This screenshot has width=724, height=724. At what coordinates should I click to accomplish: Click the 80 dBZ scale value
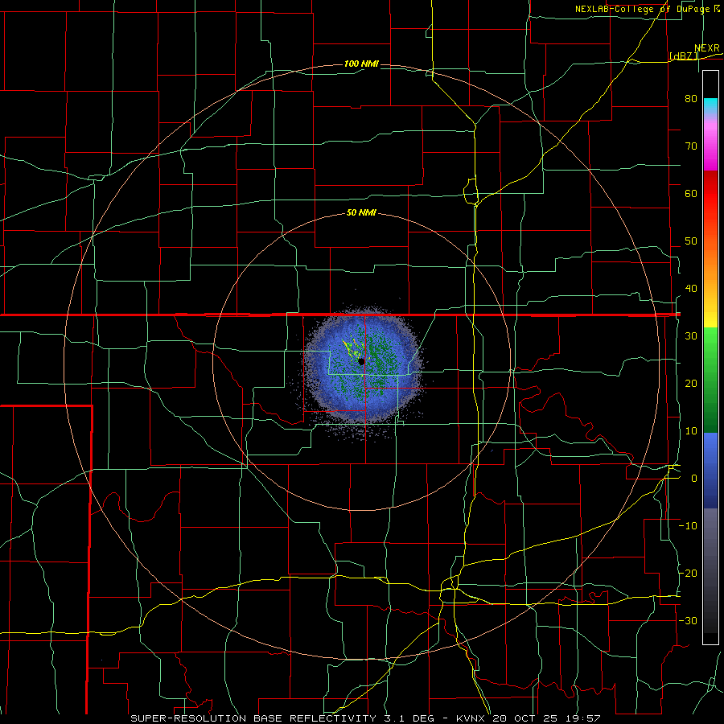tap(691, 99)
